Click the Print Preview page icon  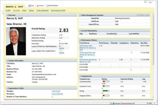point(47,6)
